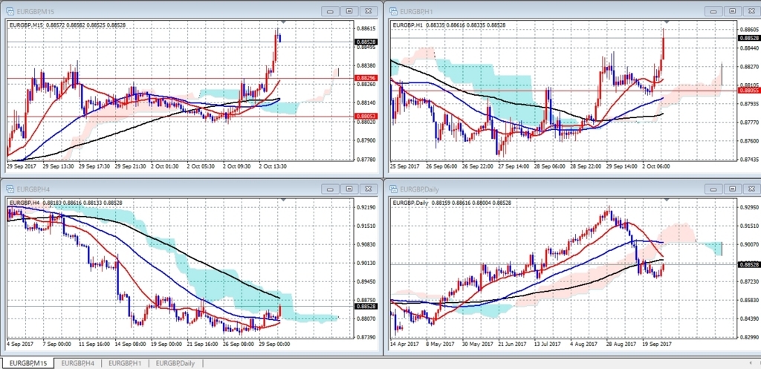The height and width of the screenshot is (369, 761).
Task: Click the 0.92190 price scale value in H4
Action: point(366,207)
